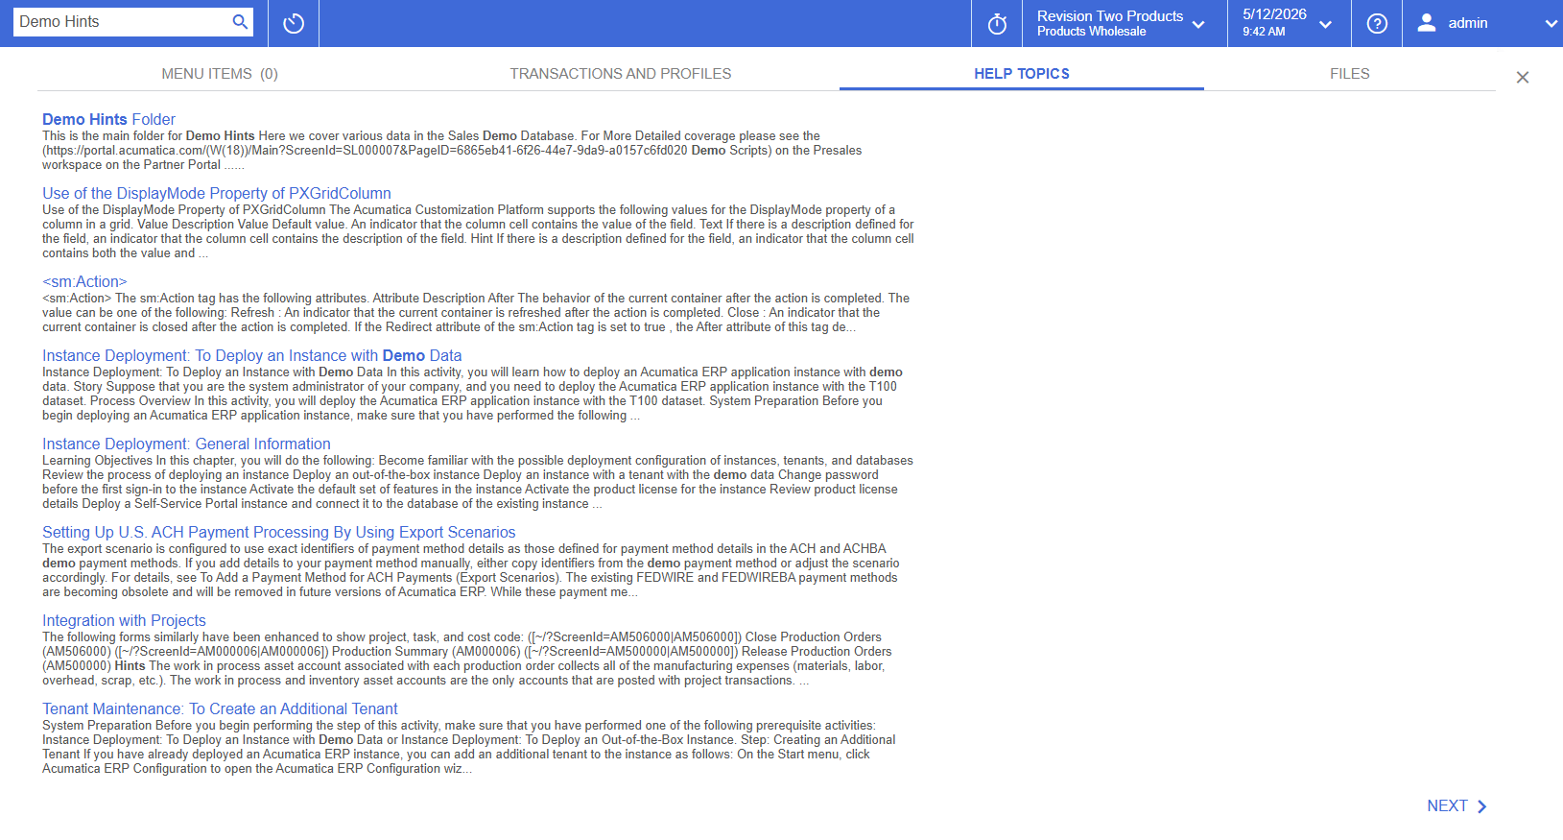The height and width of the screenshot is (840, 1563).
Task: Click the 'Products Wholesale' branch text
Action: click(1091, 32)
